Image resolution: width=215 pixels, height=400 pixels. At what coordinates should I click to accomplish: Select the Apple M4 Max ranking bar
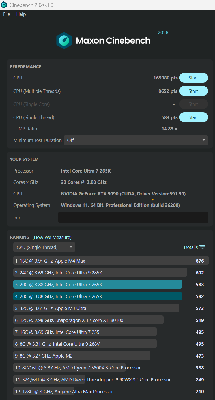110,261
